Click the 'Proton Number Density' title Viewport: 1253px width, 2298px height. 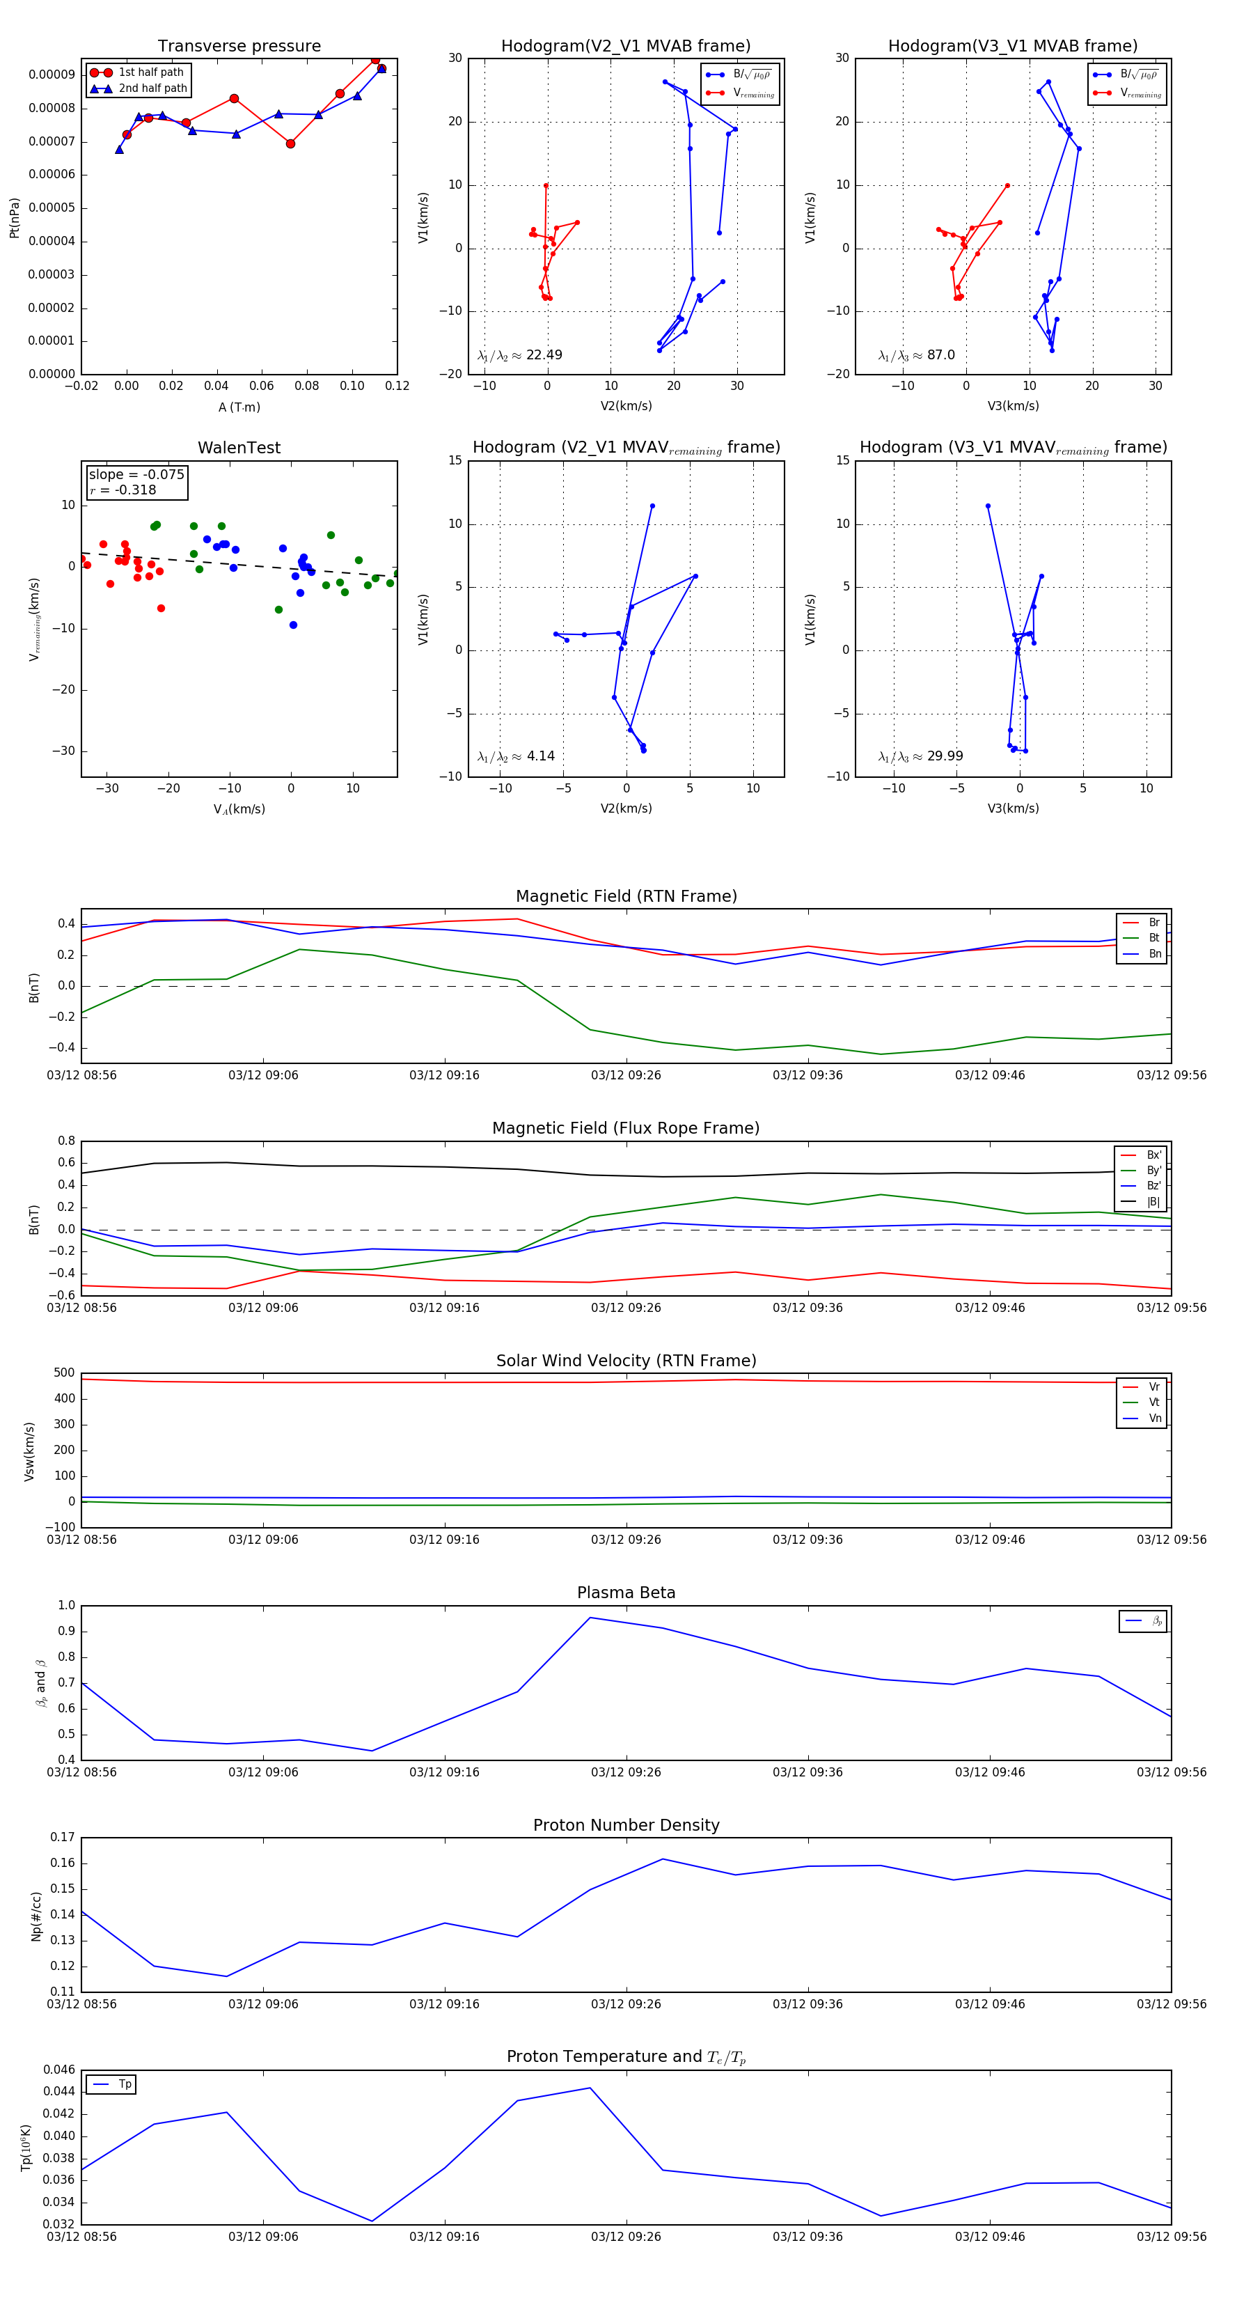[626, 1825]
